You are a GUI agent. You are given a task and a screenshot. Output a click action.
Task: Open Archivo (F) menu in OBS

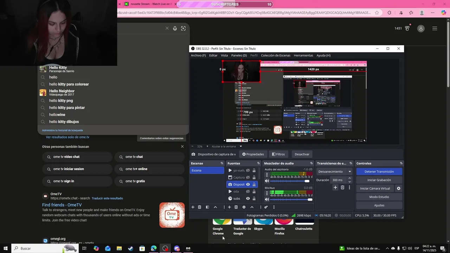click(198, 56)
